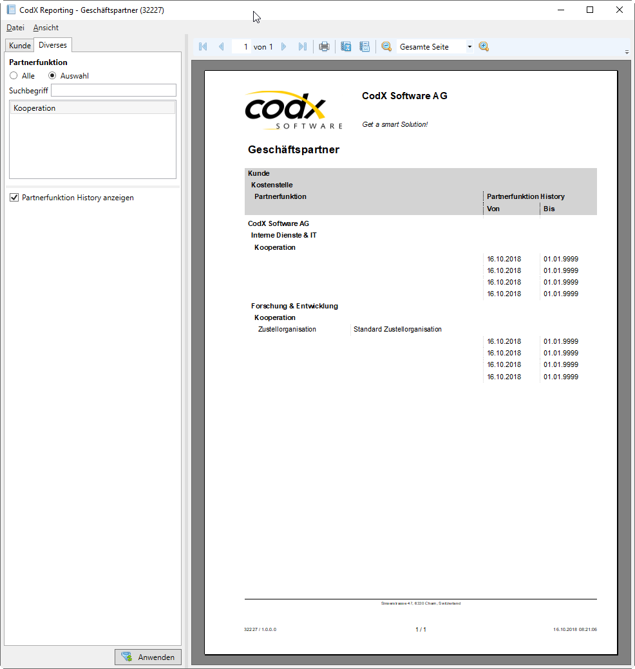This screenshot has height=669, width=635.
Task: Go to the previous report page
Action: click(221, 46)
